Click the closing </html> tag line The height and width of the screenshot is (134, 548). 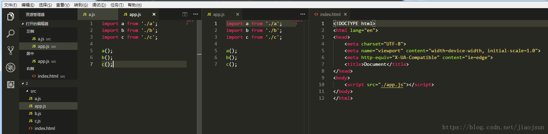tap(343, 98)
